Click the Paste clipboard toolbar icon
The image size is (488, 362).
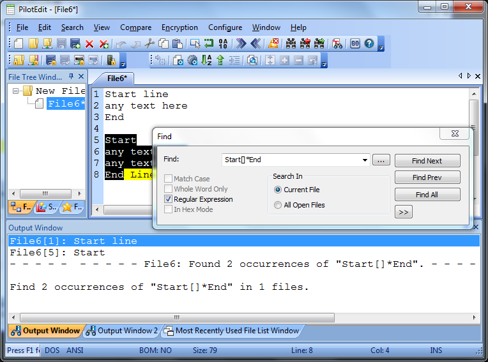coord(178,44)
